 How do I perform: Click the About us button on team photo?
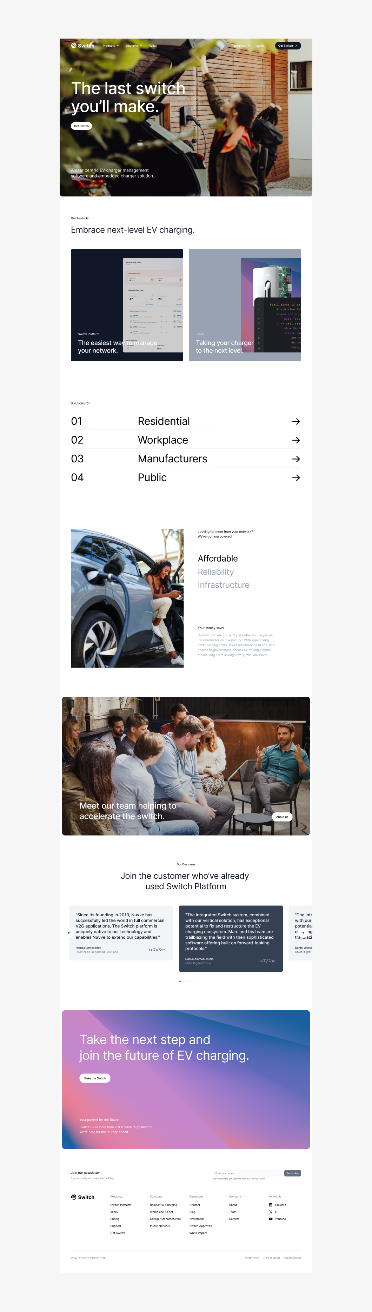[282, 817]
